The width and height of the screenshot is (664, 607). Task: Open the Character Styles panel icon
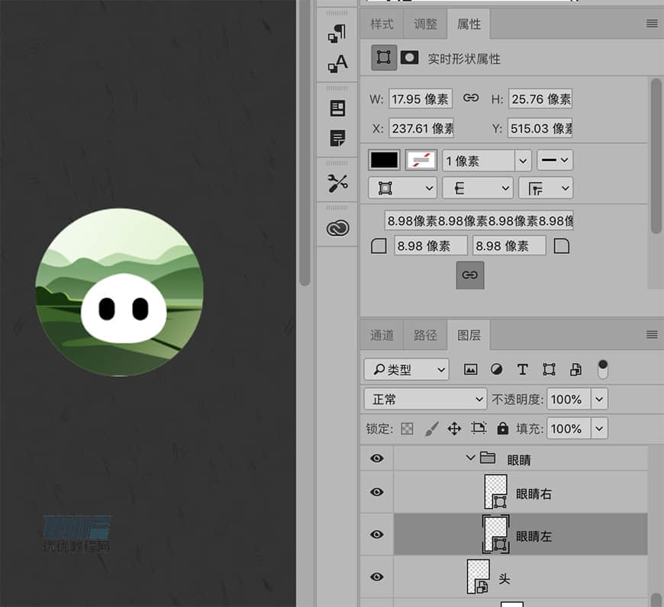(x=337, y=64)
